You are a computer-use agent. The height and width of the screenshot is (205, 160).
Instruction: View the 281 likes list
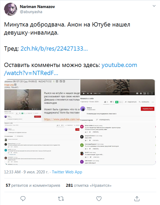click(89, 185)
